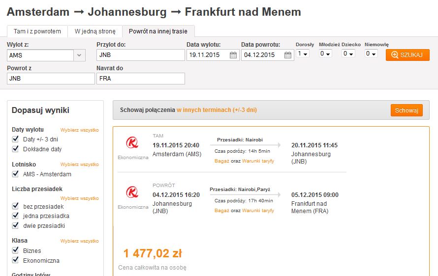This screenshot has height=276, width=438.
Task: Open the Młodzież count dropdown
Action: tap(325, 54)
